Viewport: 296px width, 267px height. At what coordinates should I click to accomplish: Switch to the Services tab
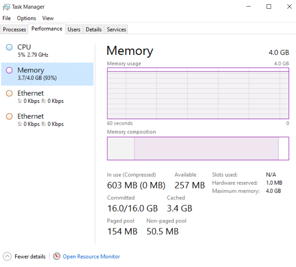click(x=116, y=29)
